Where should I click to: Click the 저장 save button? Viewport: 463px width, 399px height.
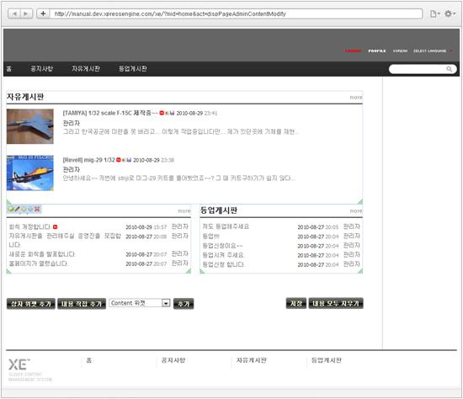tap(296, 303)
